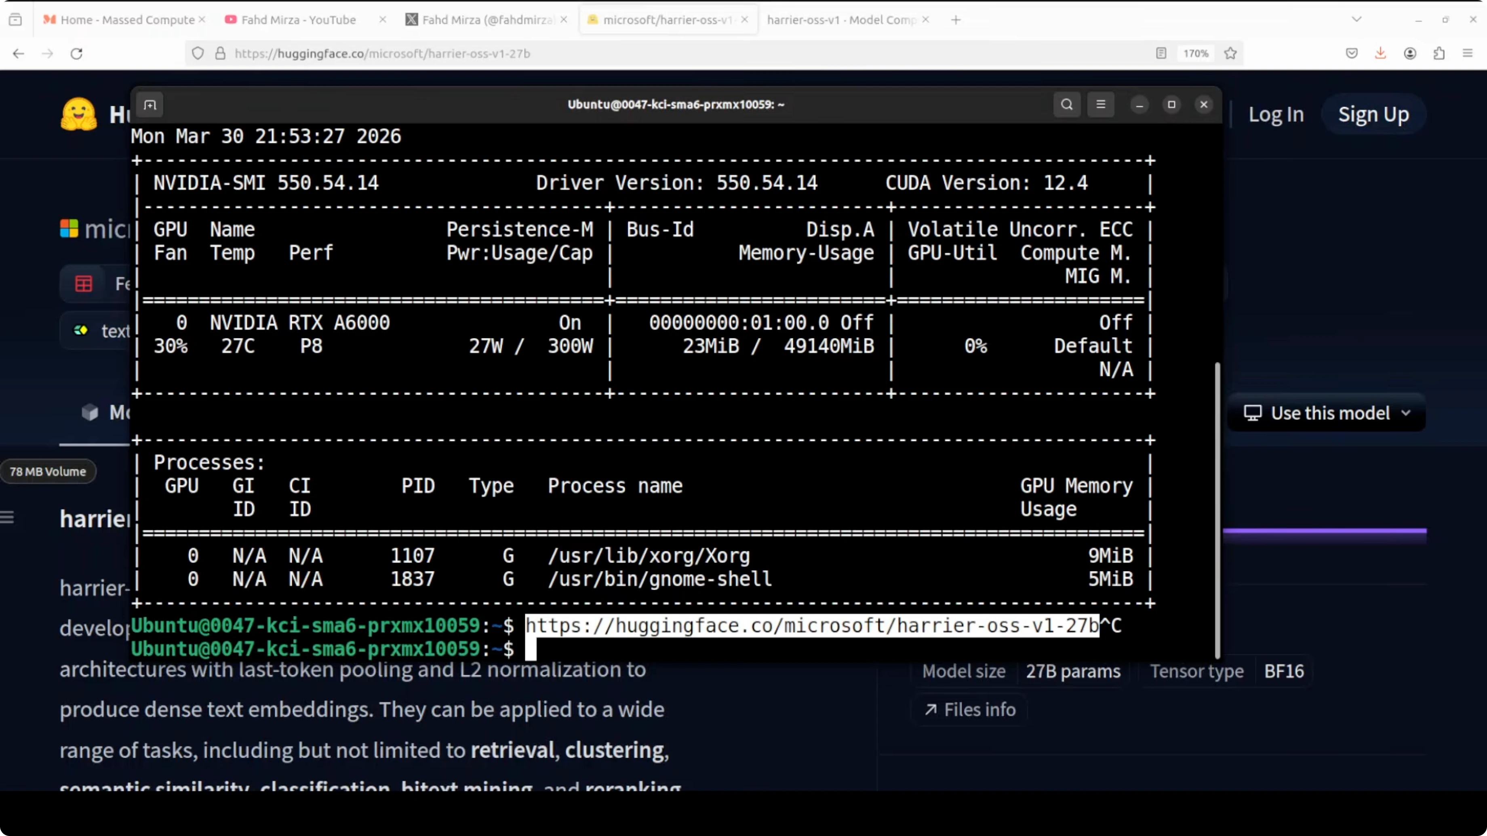Viewport: 1487px width, 836px height.
Task: Reload page with refresh icon
Action: point(76,54)
